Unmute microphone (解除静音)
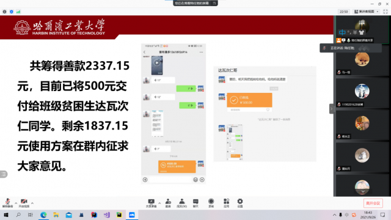The width and height of the screenshot is (391, 220). [8, 203]
